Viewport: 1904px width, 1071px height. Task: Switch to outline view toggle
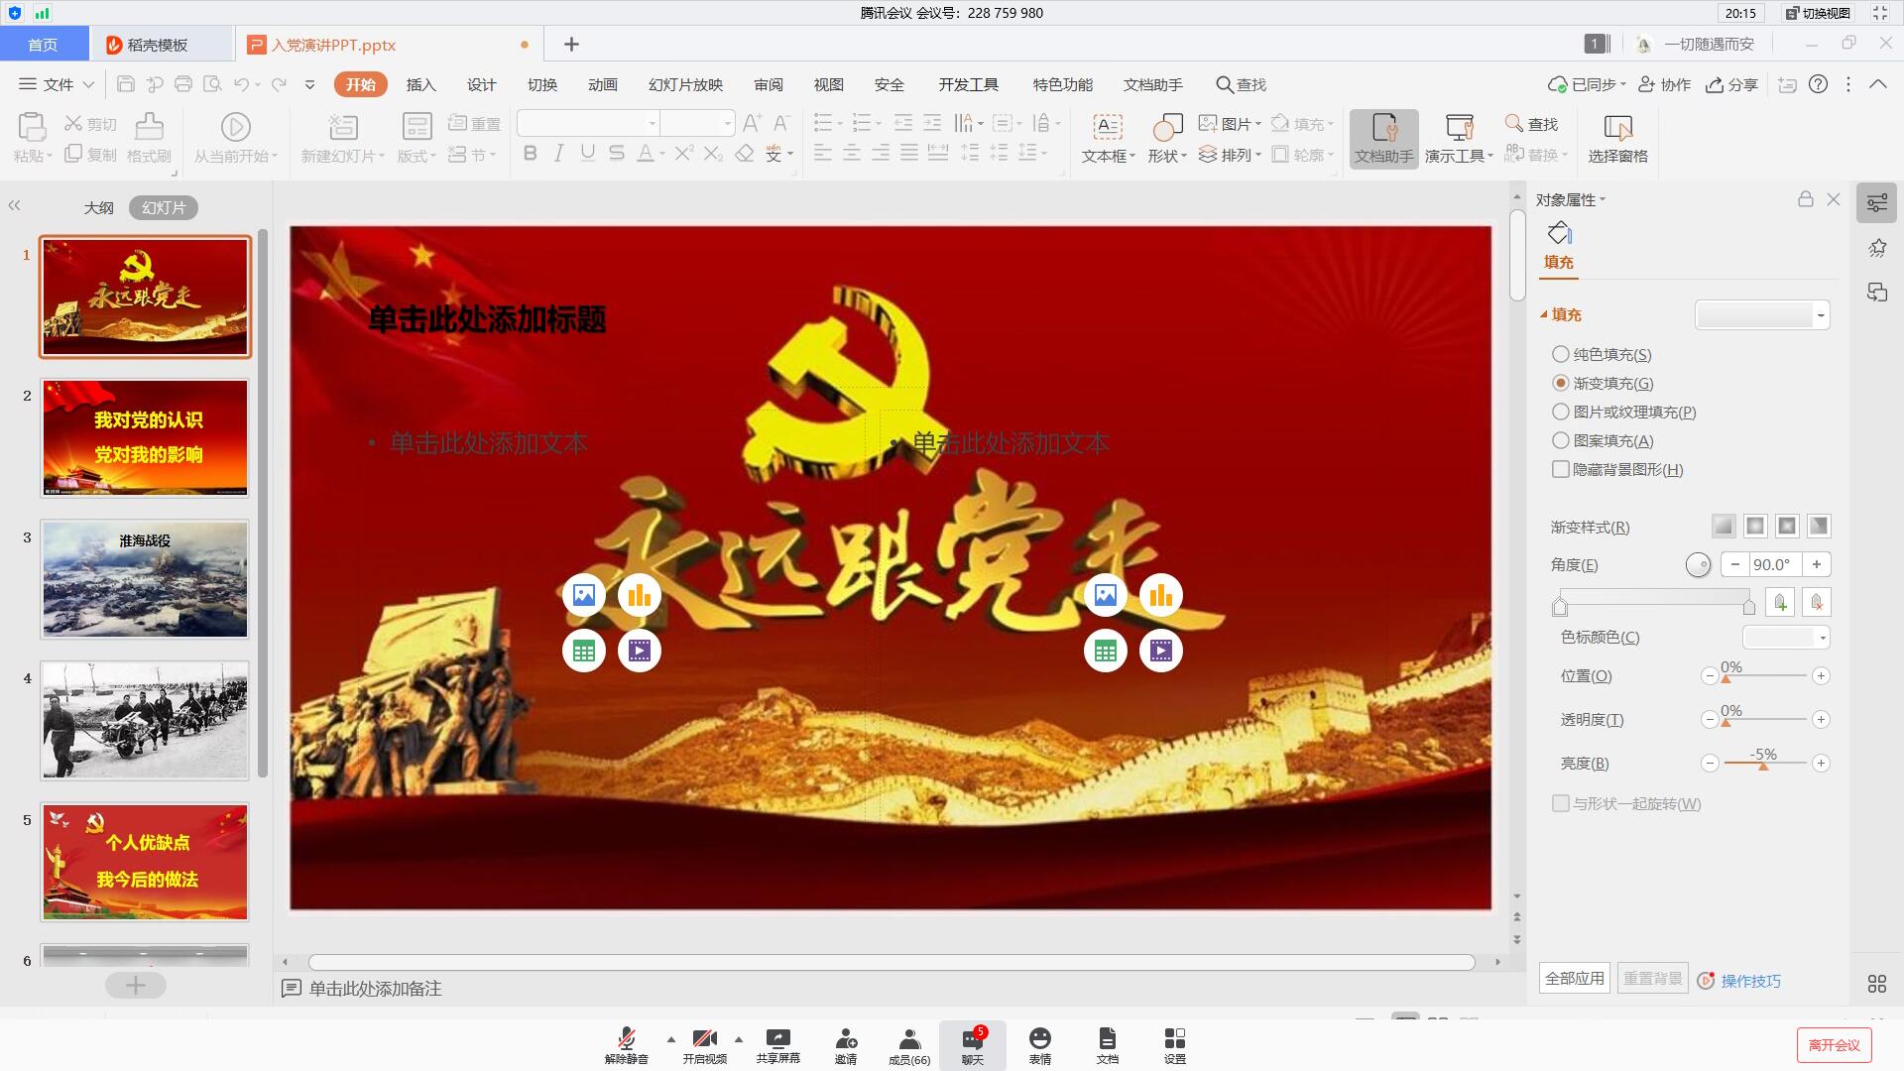(x=98, y=207)
